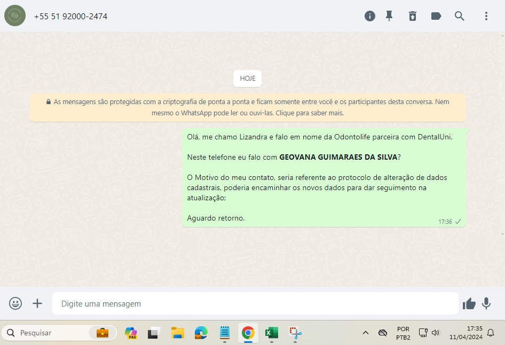Viewport: 505px width, 345px height.
Task: Expand hidden system tray icons chevron
Action: [x=366, y=333]
